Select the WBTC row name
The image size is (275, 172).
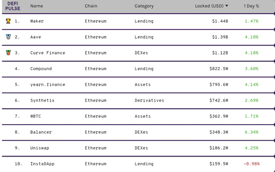tap(36, 116)
